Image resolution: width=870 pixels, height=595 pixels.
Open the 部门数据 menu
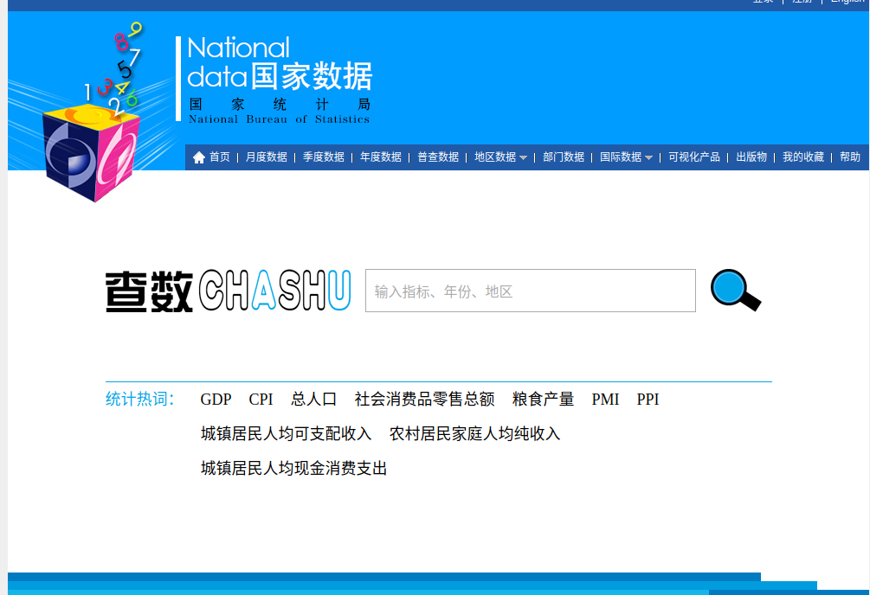pyautogui.click(x=564, y=157)
